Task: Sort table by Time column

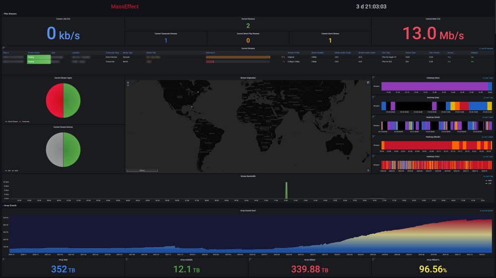Action: [x=5, y=53]
